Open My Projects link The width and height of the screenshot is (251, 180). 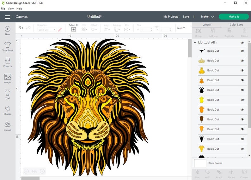point(171,17)
